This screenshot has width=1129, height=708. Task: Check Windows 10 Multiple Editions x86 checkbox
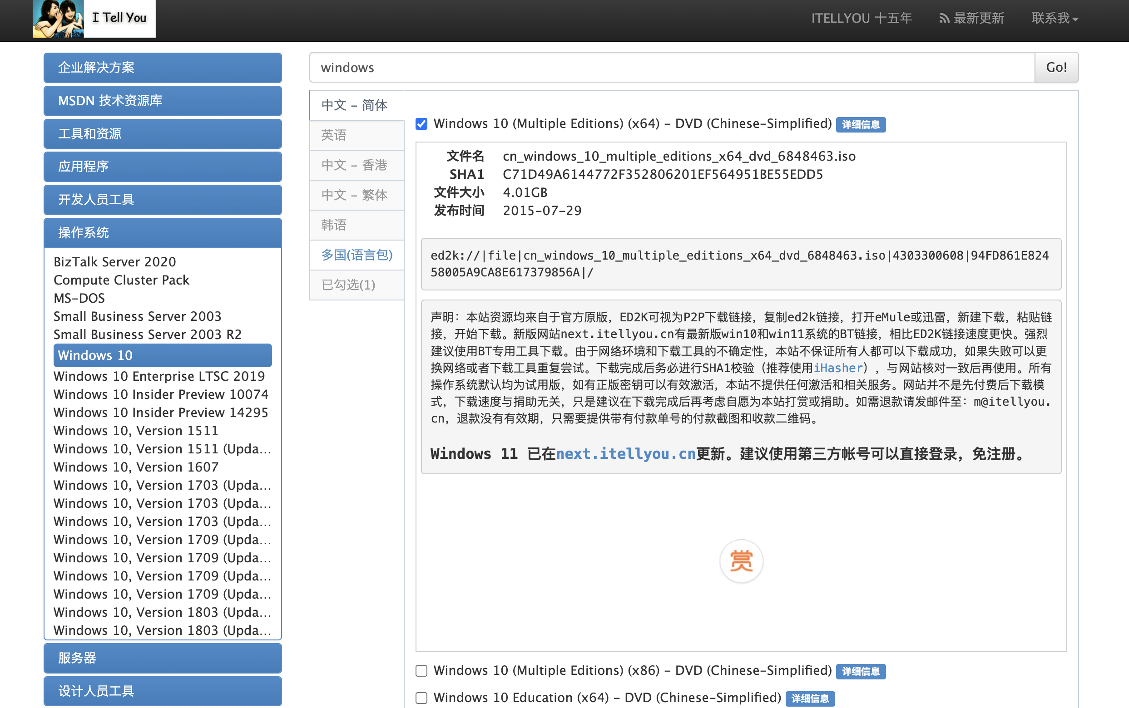[421, 670]
